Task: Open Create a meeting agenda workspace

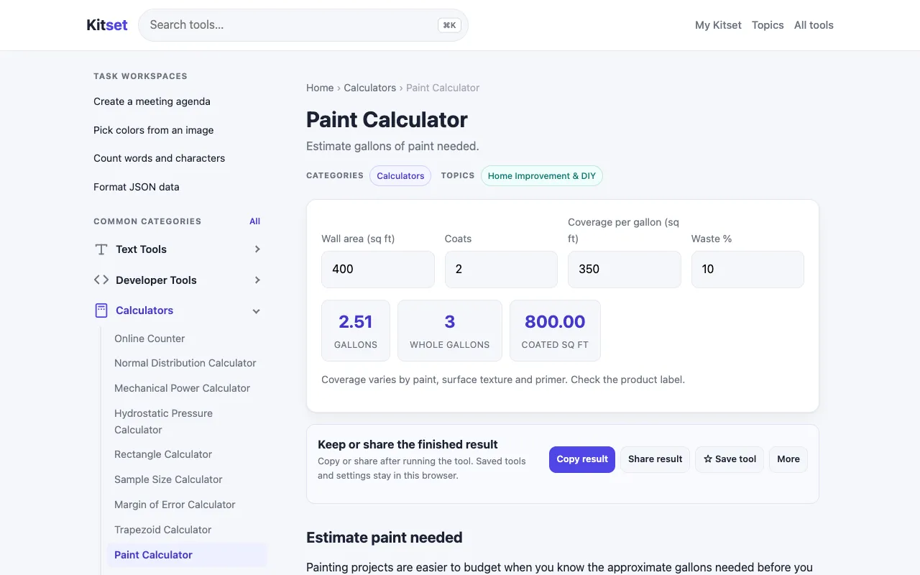Action: pyautogui.click(x=152, y=101)
